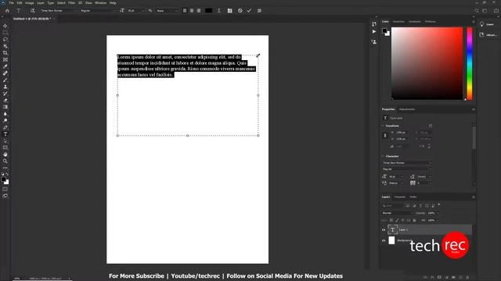501x281 pixels.
Task: Select the Crop tool
Action: click(5, 53)
